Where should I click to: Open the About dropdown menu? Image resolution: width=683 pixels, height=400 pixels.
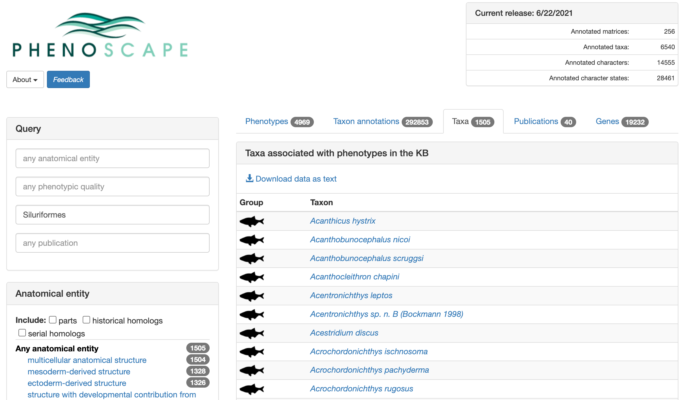tap(25, 79)
